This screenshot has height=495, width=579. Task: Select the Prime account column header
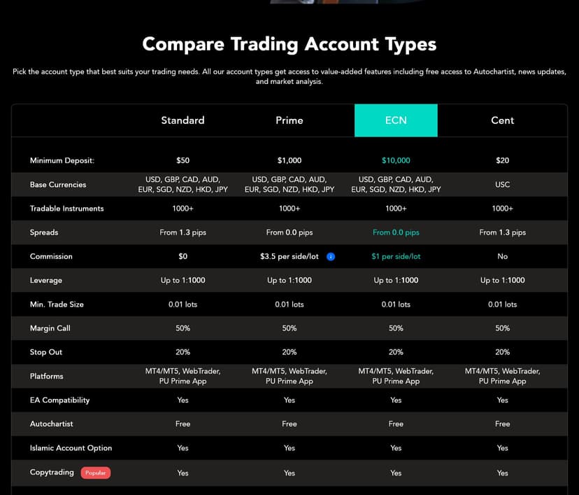289,120
